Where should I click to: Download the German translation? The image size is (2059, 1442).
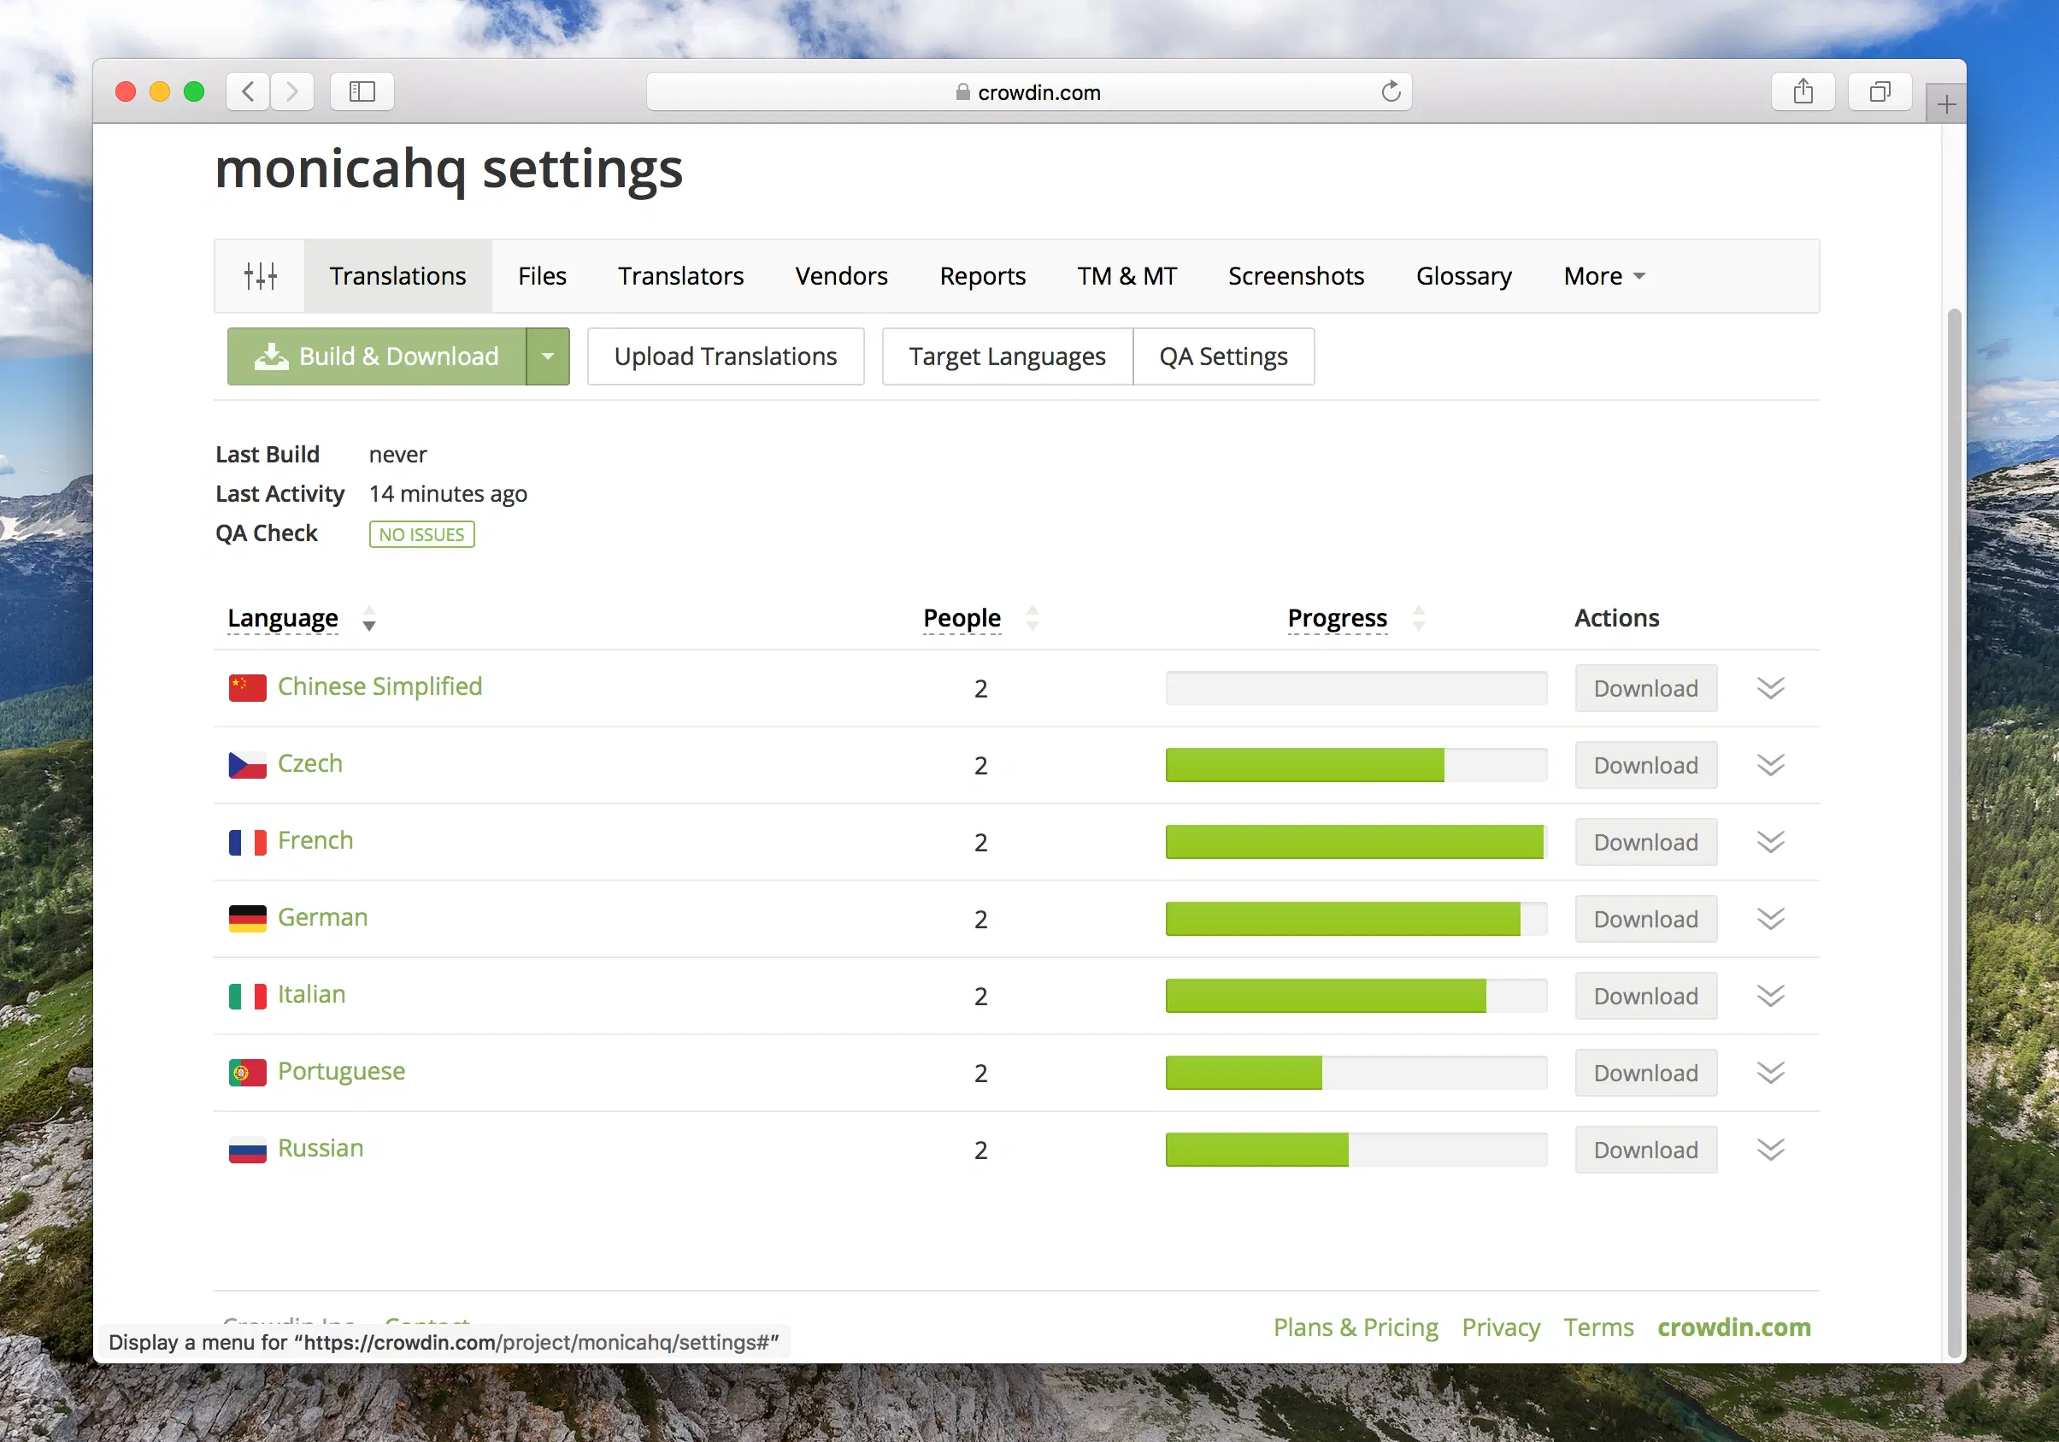[1646, 920]
